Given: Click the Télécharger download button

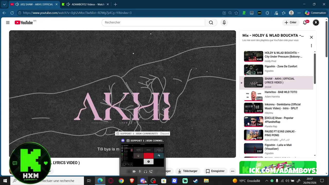Looking at the screenshot, I should [x=188, y=171].
